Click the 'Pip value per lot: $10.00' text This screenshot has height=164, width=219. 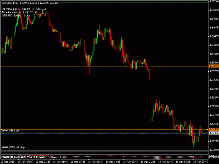(x=16, y=9)
